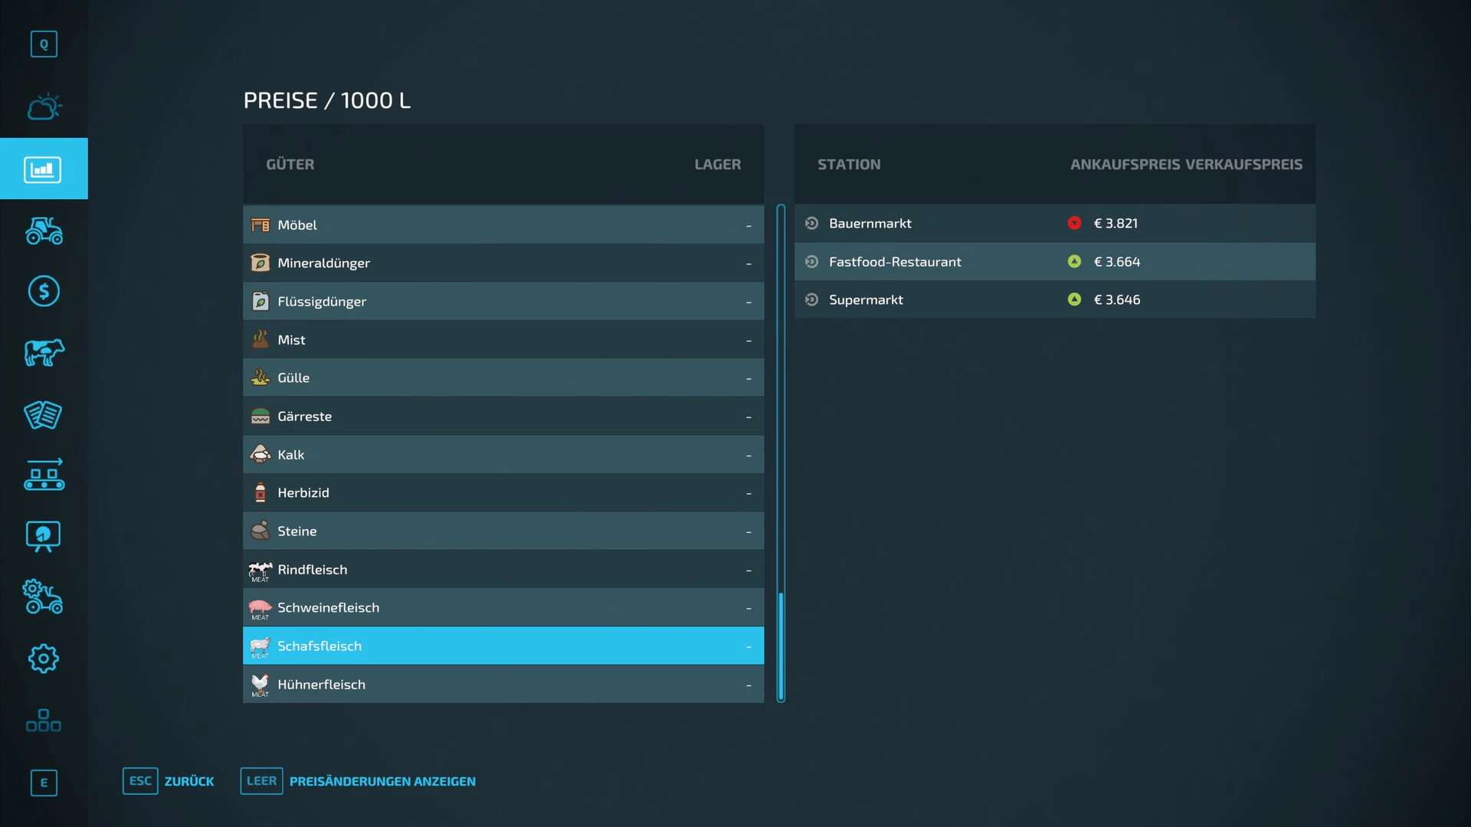
Task: Open the finances dollar icon
Action: point(44,291)
